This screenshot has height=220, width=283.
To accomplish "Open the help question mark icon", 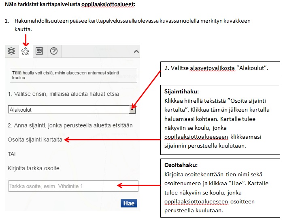I will click(x=53, y=51).
